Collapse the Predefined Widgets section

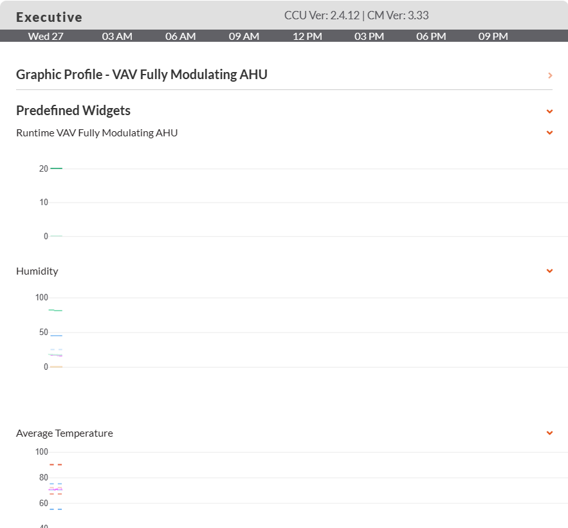click(549, 111)
